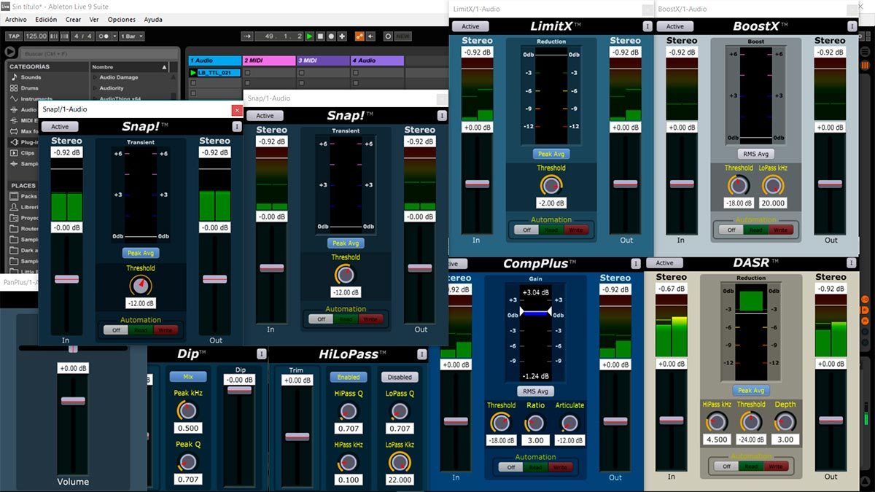
Task: Toggle Active button in DASR plugin
Action: (x=664, y=263)
